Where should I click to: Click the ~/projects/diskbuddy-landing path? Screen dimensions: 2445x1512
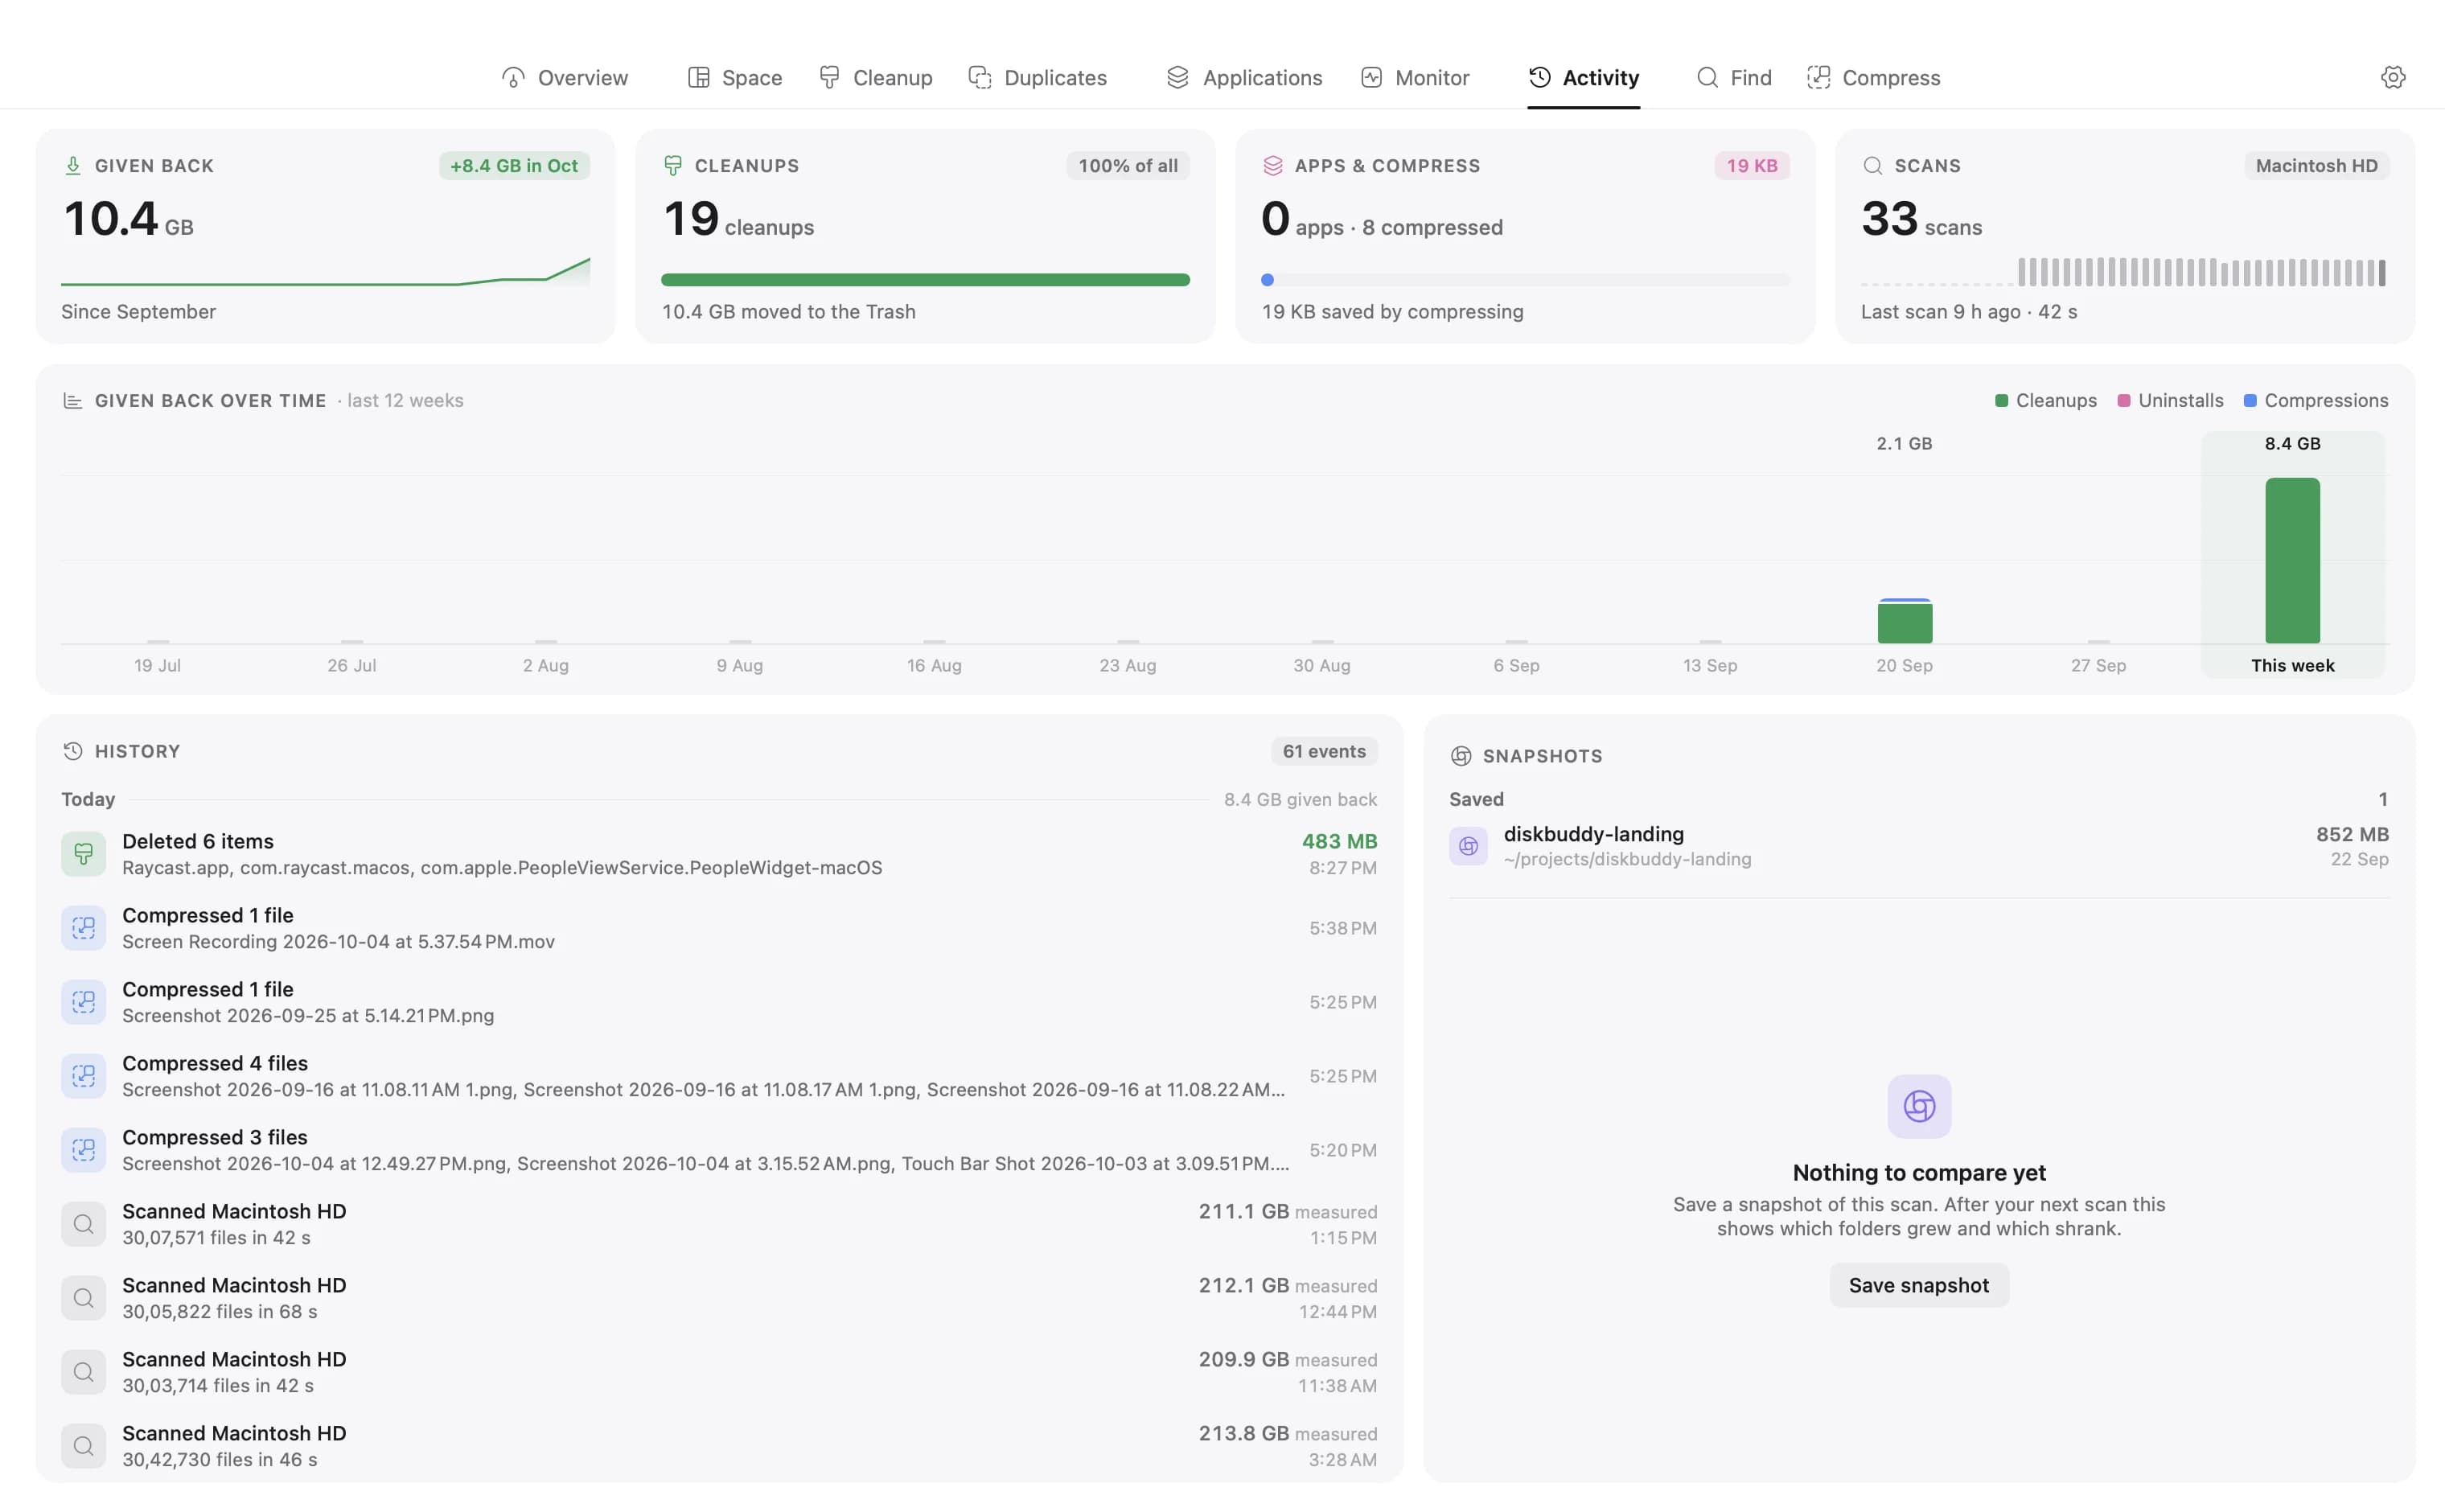[x=1627, y=859]
